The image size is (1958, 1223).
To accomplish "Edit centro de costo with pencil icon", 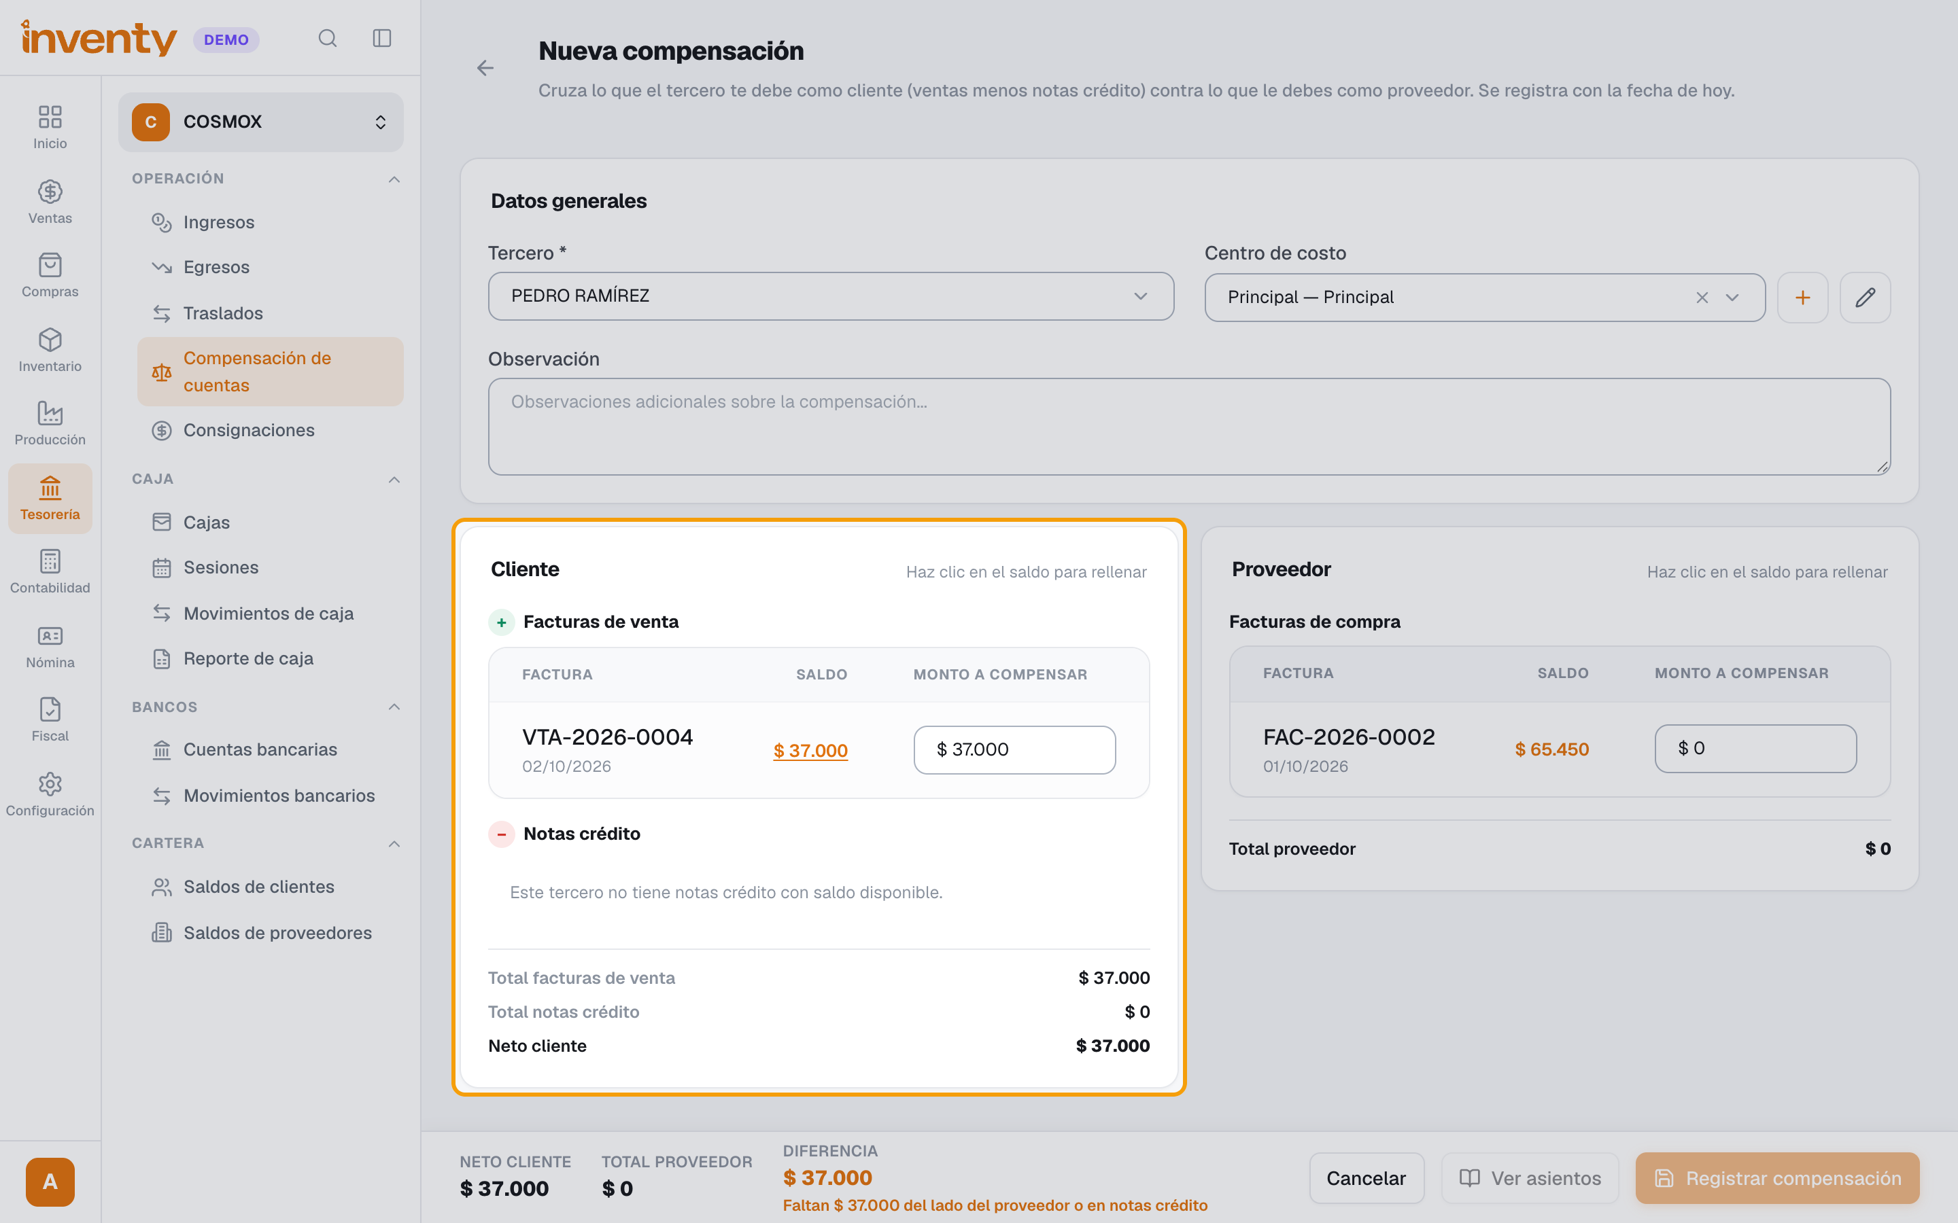I will click(1865, 298).
